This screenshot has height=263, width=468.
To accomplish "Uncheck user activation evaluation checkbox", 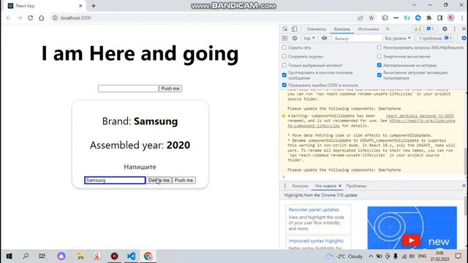I will [379, 75].
